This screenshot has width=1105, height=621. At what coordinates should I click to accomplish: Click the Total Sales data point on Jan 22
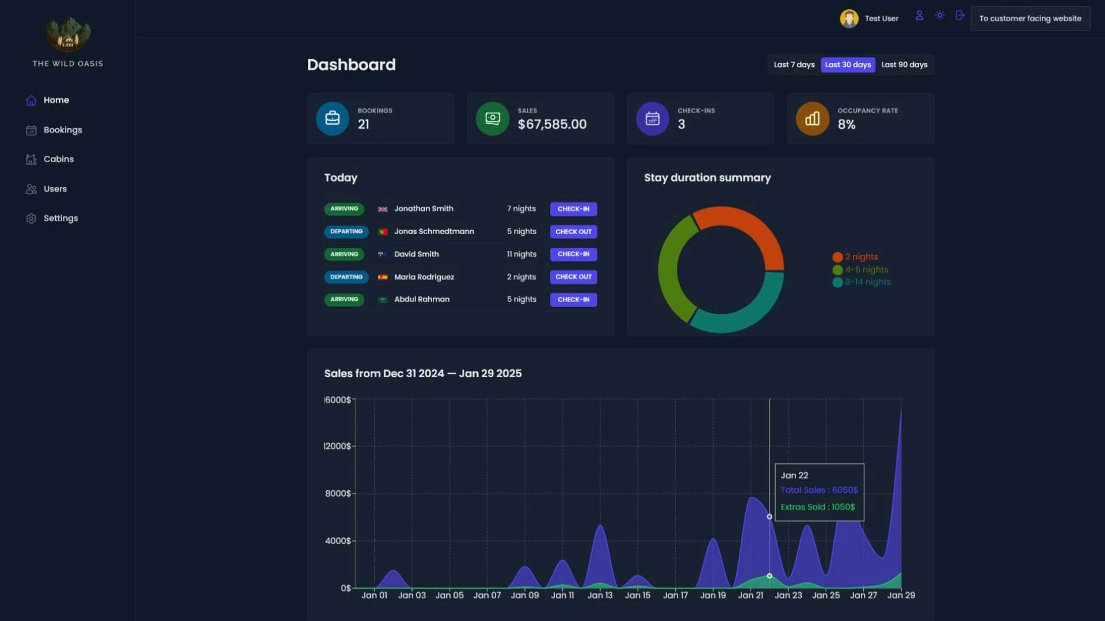pos(769,517)
